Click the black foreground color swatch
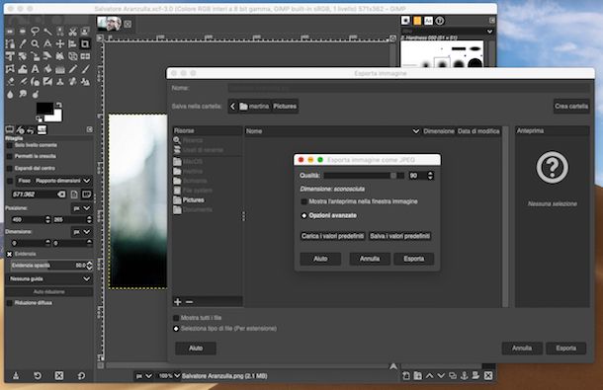Viewport: 603px width, 390px height. 43,108
